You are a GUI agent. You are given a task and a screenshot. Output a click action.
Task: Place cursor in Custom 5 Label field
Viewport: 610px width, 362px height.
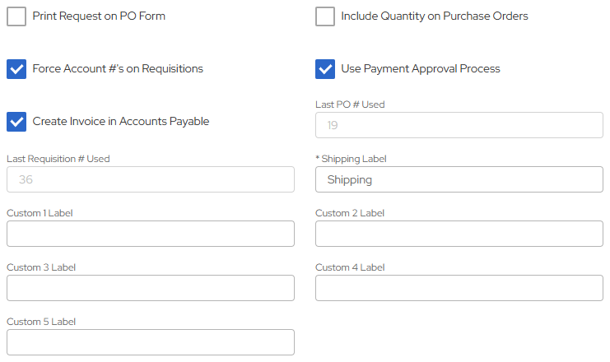[x=150, y=342]
